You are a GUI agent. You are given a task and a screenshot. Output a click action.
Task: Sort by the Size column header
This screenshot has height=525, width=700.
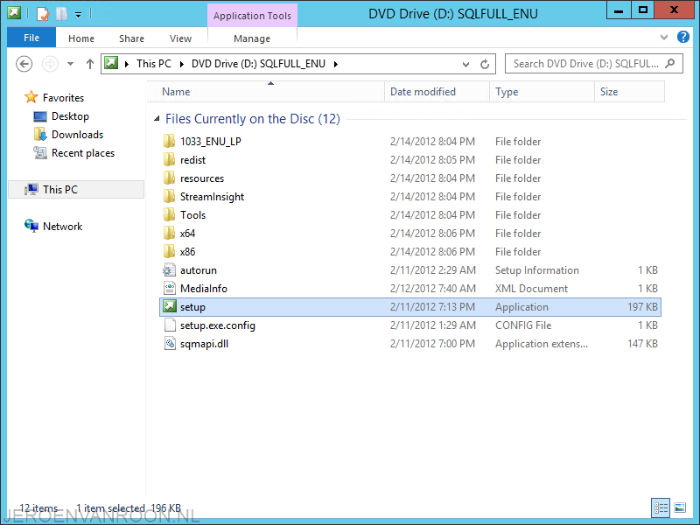629,92
